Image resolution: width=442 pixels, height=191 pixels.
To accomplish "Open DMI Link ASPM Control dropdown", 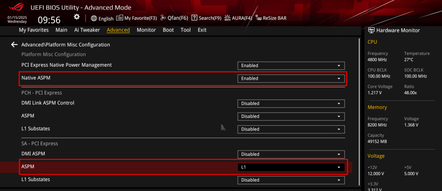I will [x=291, y=103].
